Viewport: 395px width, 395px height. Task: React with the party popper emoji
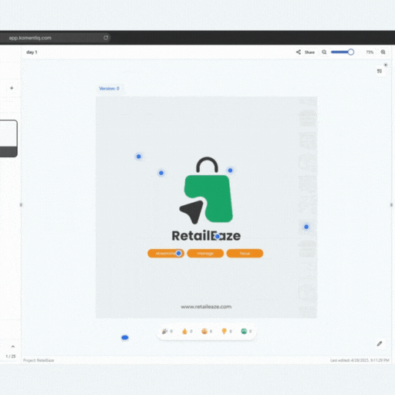tap(164, 331)
